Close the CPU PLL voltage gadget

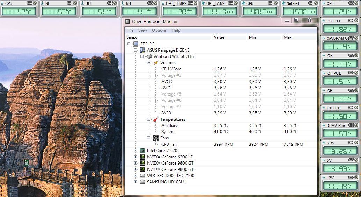356,21
